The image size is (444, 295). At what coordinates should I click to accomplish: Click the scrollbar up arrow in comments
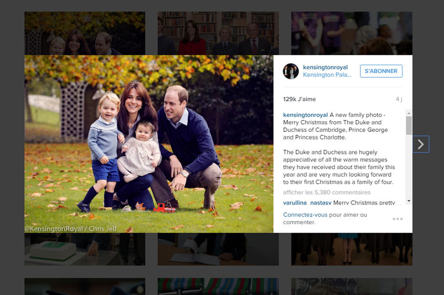click(409, 113)
